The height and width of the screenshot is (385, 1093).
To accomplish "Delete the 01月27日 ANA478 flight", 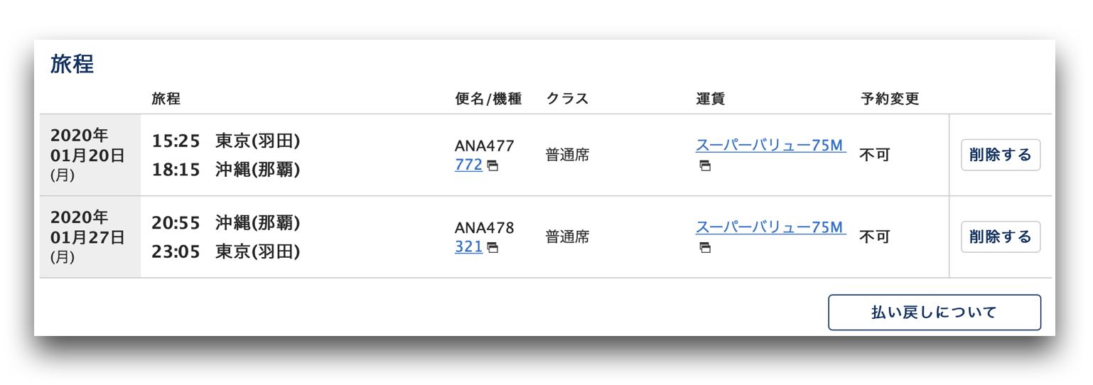I will tap(1001, 237).
